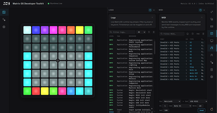Viewport: 217px width, 113px height.
Task: Open the monitor display panel icon
Action: tap(212, 41)
